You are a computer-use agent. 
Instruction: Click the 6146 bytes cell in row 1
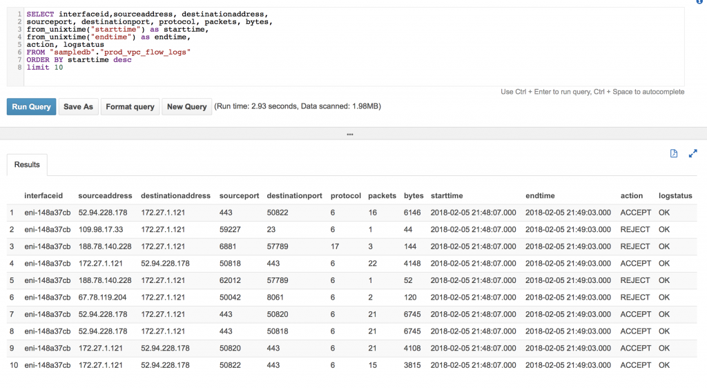tap(412, 213)
